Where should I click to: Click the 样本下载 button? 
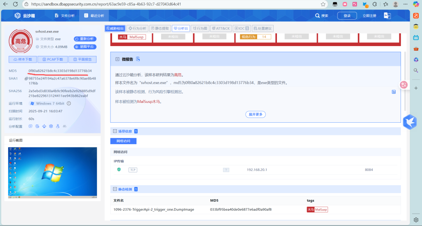pos(22,59)
